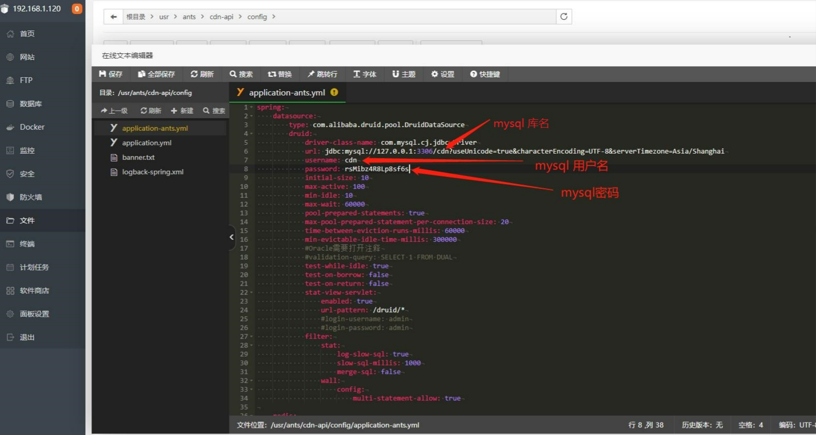The image size is (816, 435).
Task: Fold stat-view-servlet block at line 22
Action: (252, 292)
